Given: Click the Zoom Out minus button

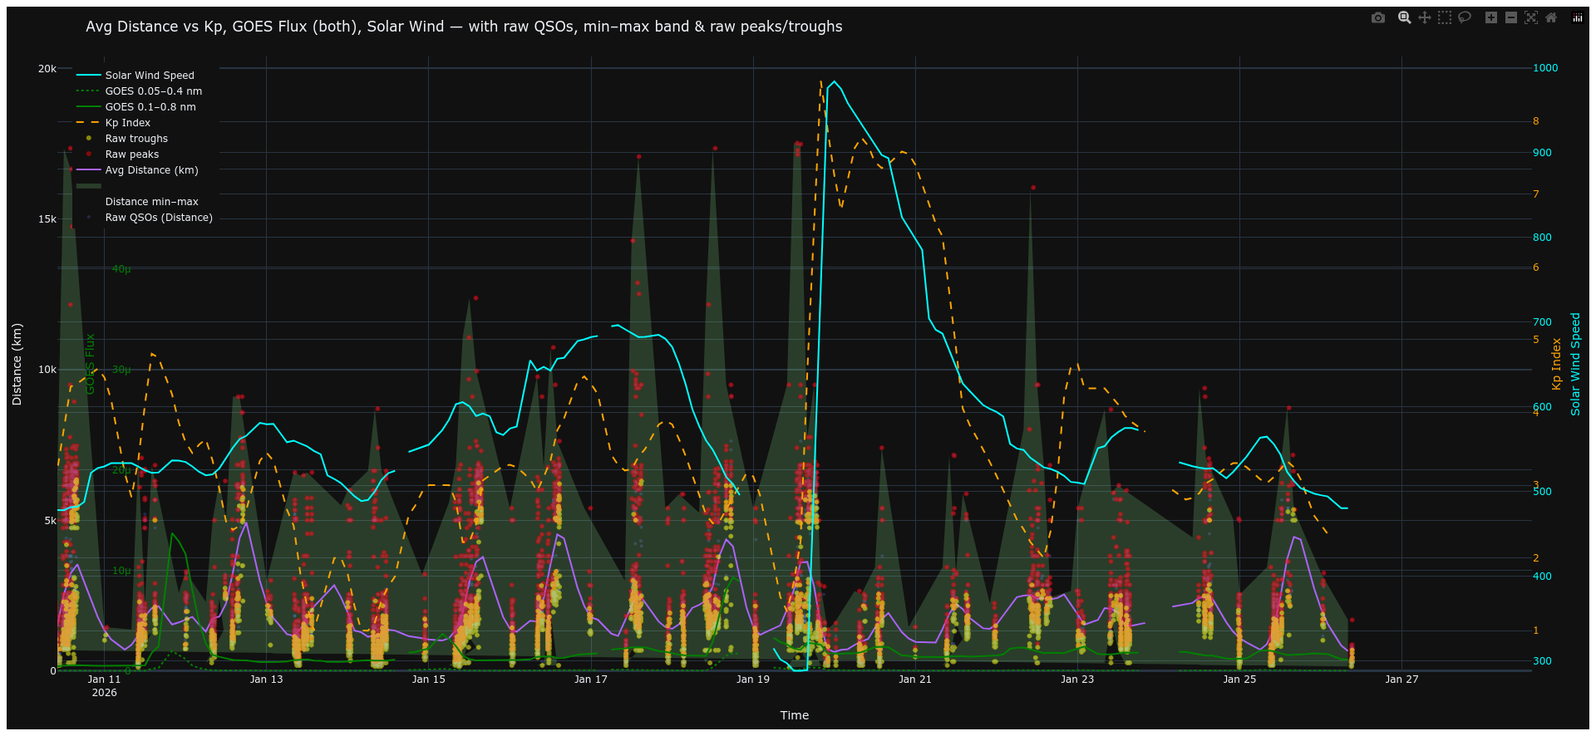Looking at the screenshot, I should [1511, 17].
